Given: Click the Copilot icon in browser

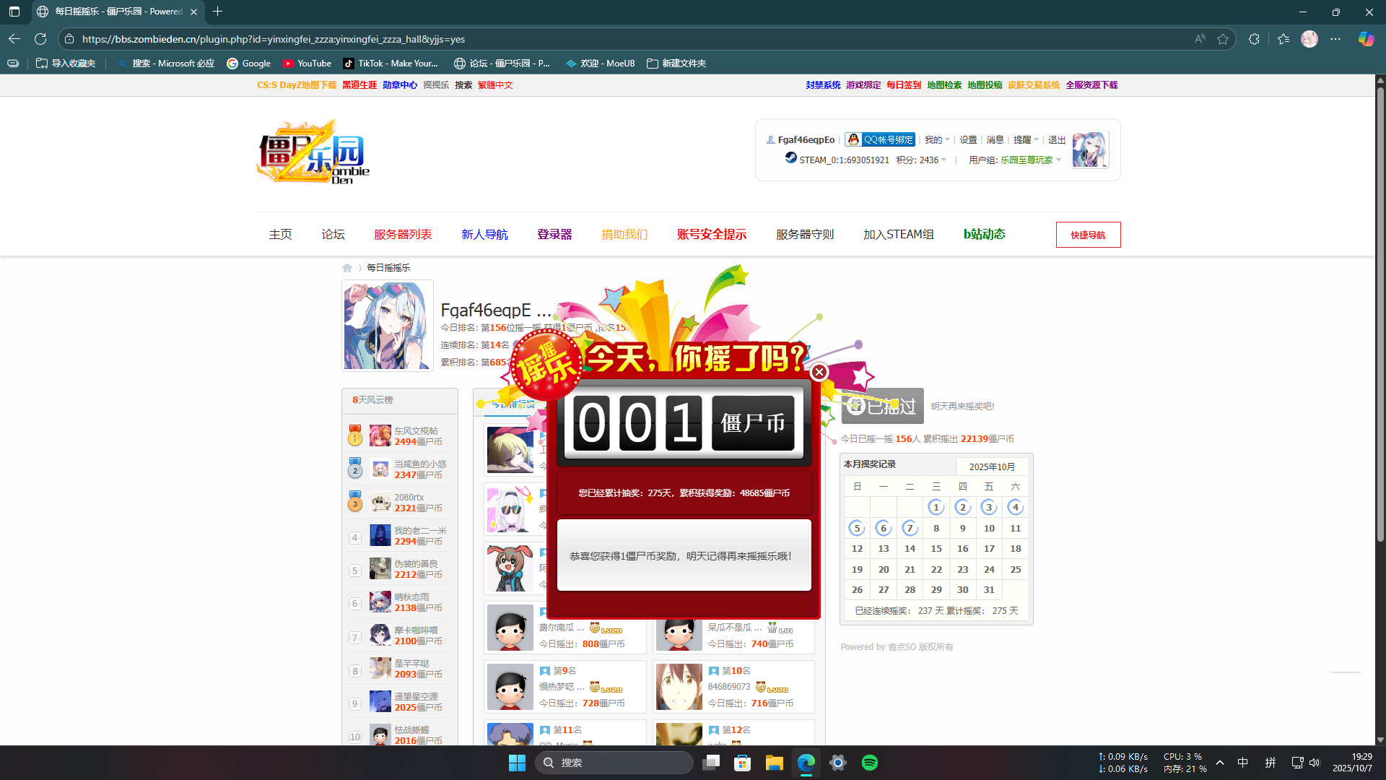Looking at the screenshot, I should coord(1366,39).
